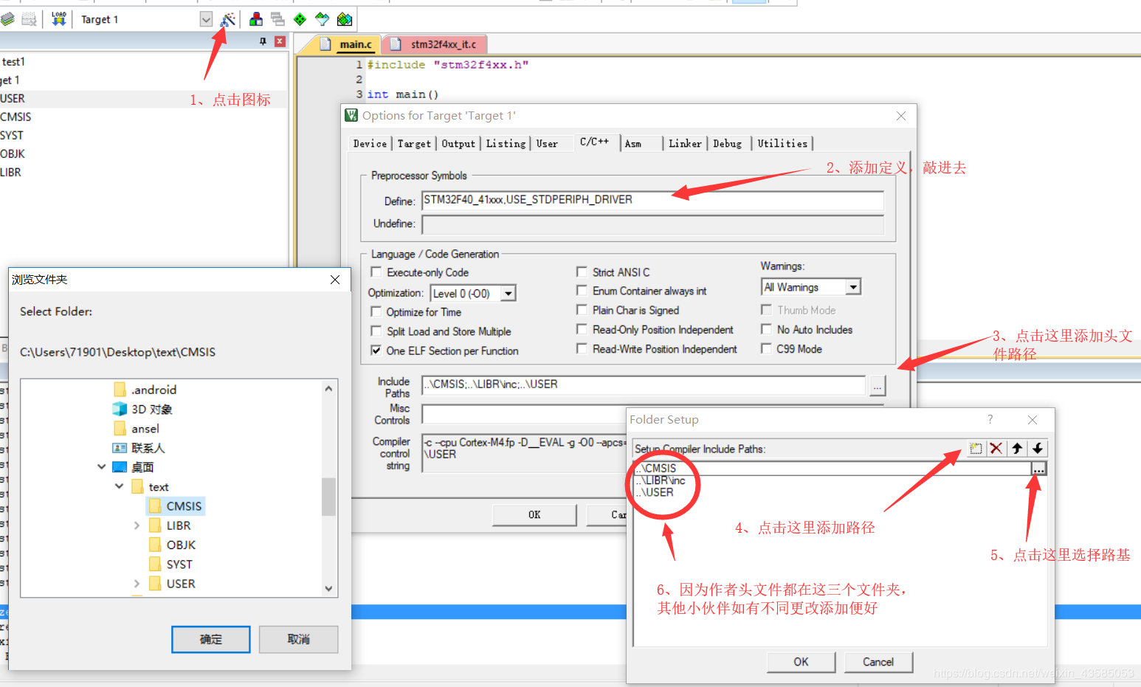Screen dimensions: 1141x687
Task: Collapse the 桌面 tree node
Action: (102, 467)
